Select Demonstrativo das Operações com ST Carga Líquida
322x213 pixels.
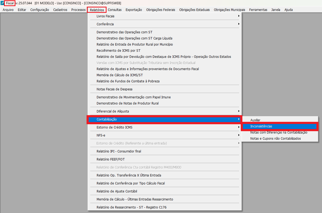tap(165, 38)
